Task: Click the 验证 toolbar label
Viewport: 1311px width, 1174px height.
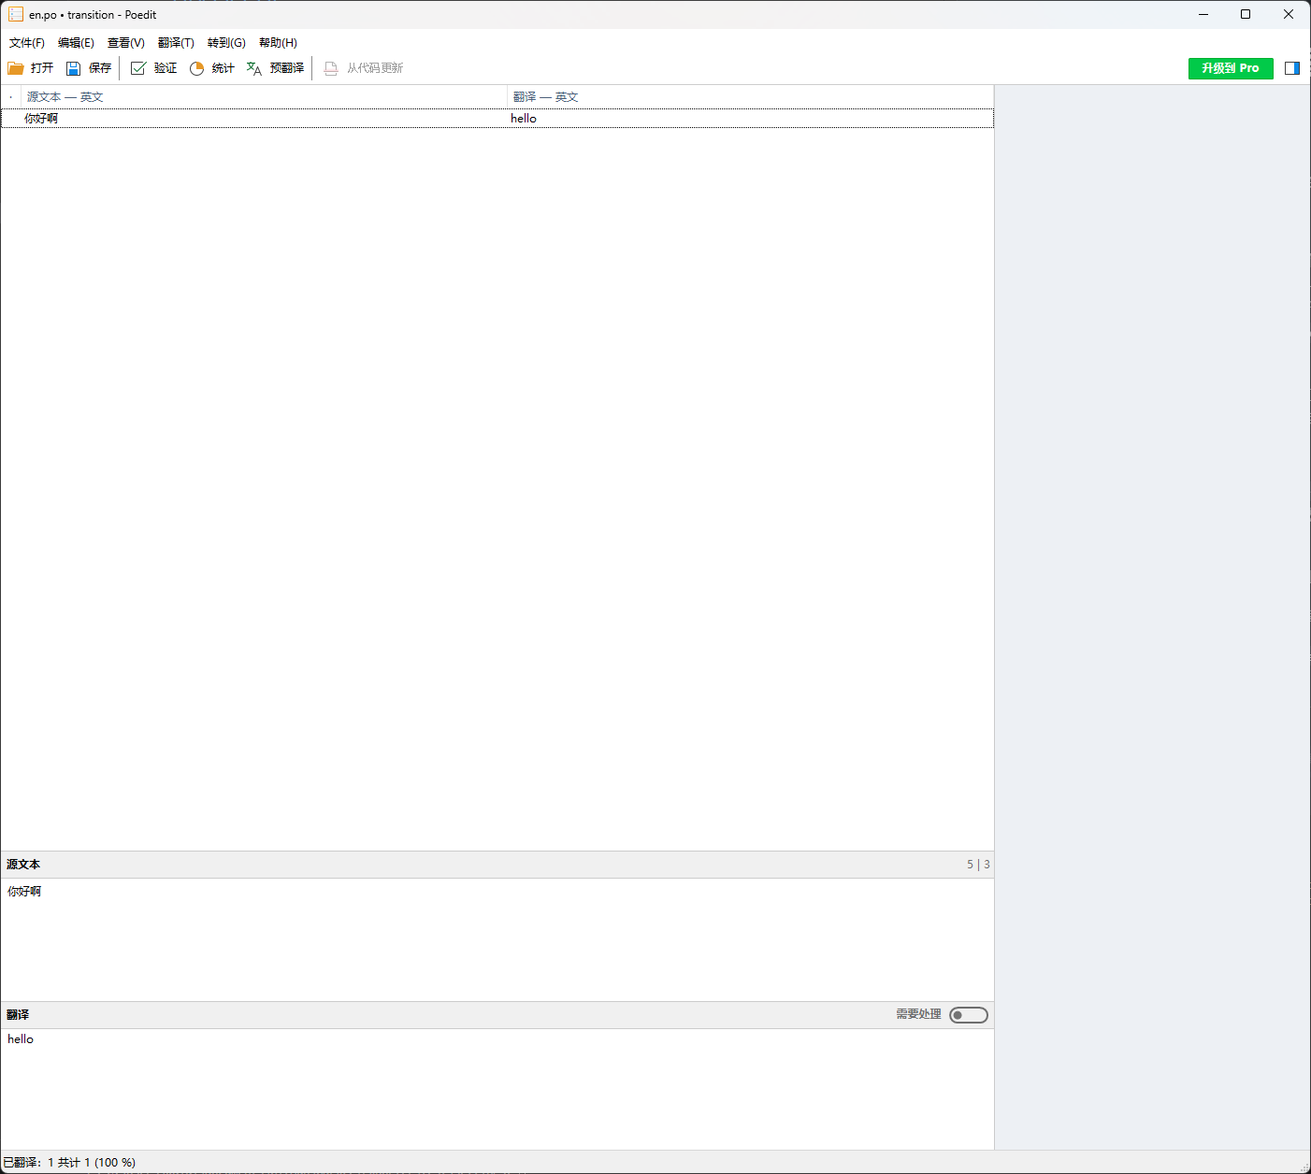Action: (x=166, y=68)
